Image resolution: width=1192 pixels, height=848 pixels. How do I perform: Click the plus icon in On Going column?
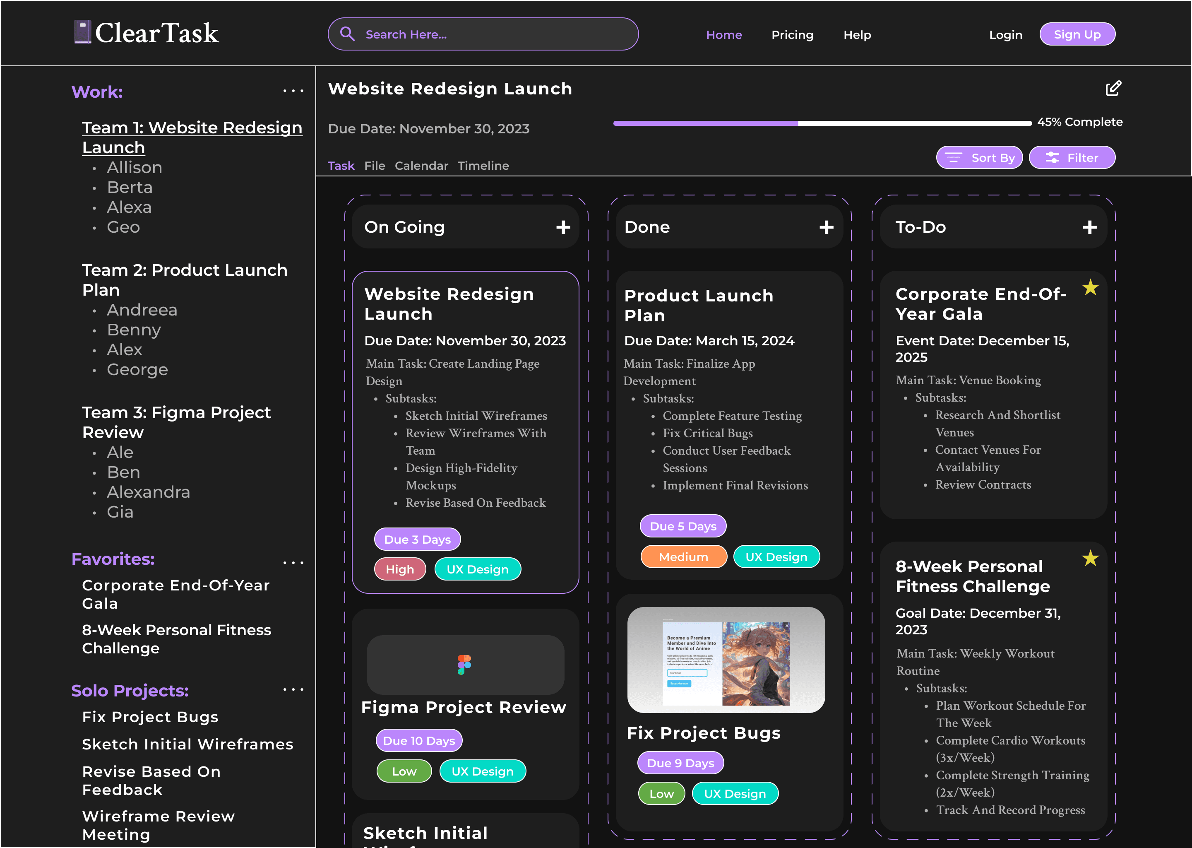[x=562, y=227]
